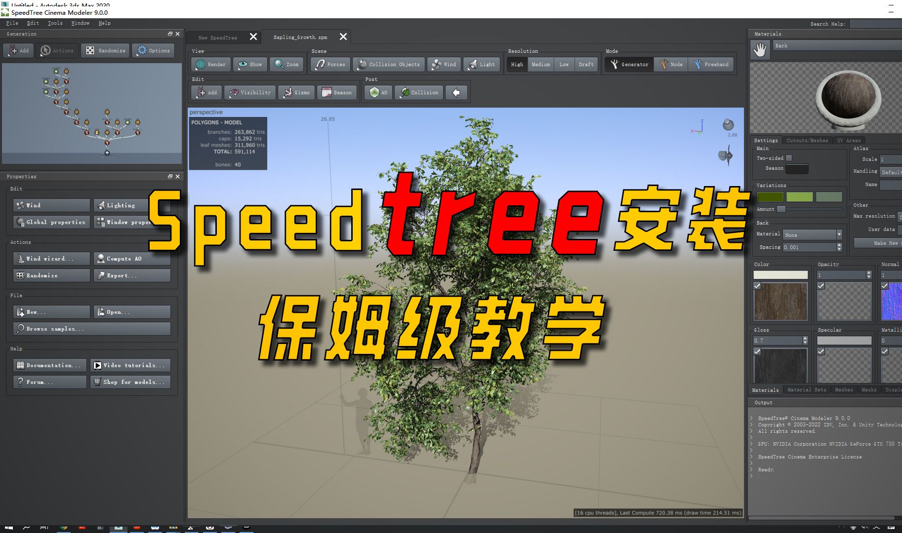
Task: Click the viewport light sphere icon
Action: click(x=728, y=124)
